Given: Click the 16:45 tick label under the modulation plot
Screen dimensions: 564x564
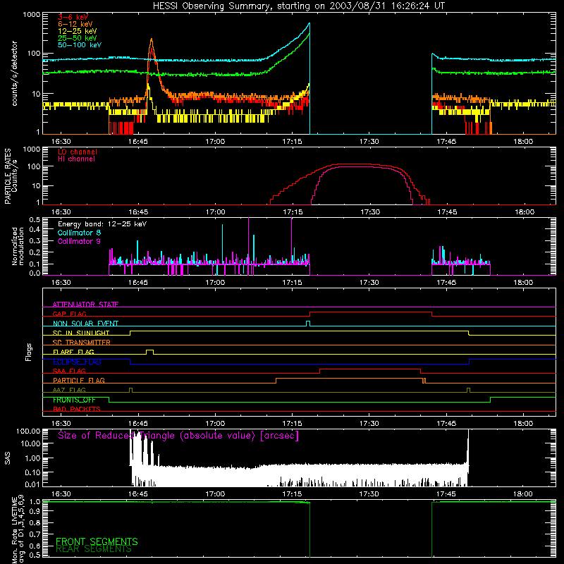Looking at the screenshot, I should [x=137, y=283].
